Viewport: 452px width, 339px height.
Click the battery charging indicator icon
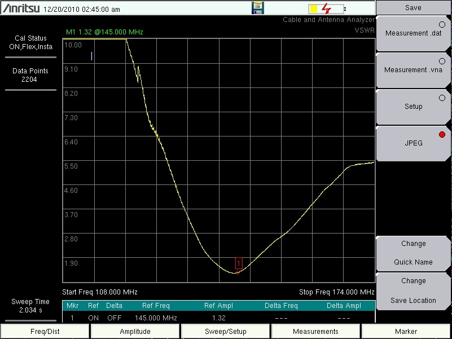coord(326,9)
